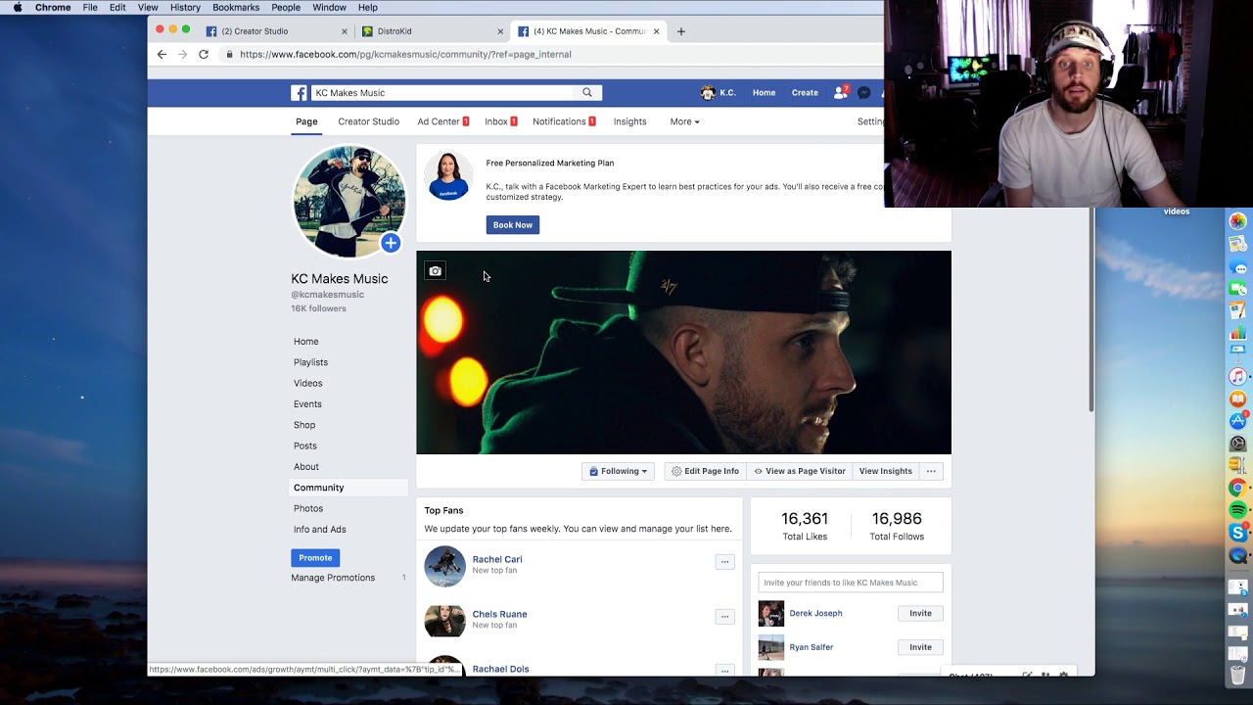Click the Chrome address bar URL
Image resolution: width=1253 pixels, height=705 pixels.
(405, 54)
